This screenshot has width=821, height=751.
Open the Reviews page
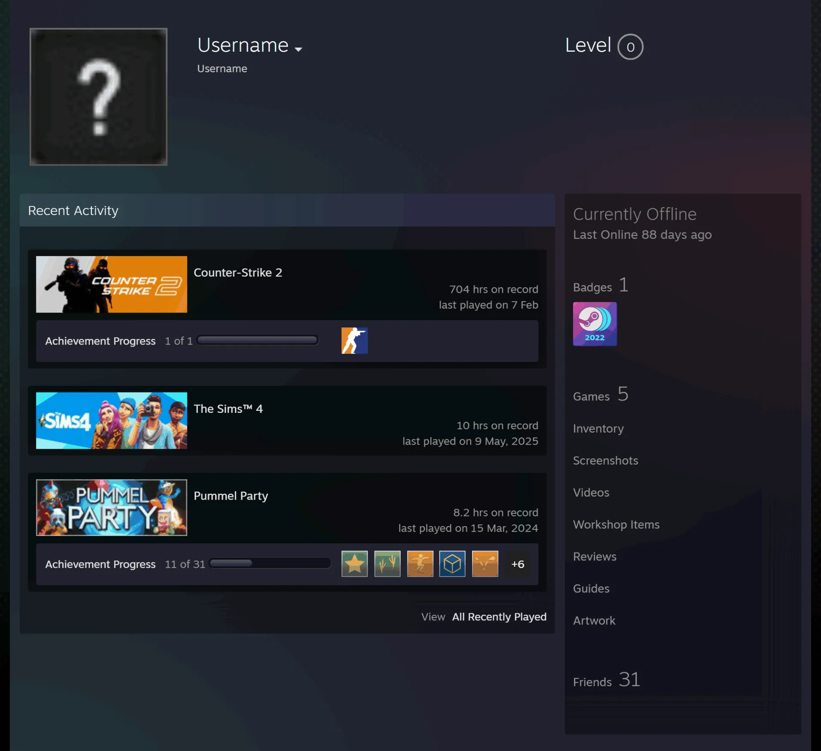coord(595,557)
